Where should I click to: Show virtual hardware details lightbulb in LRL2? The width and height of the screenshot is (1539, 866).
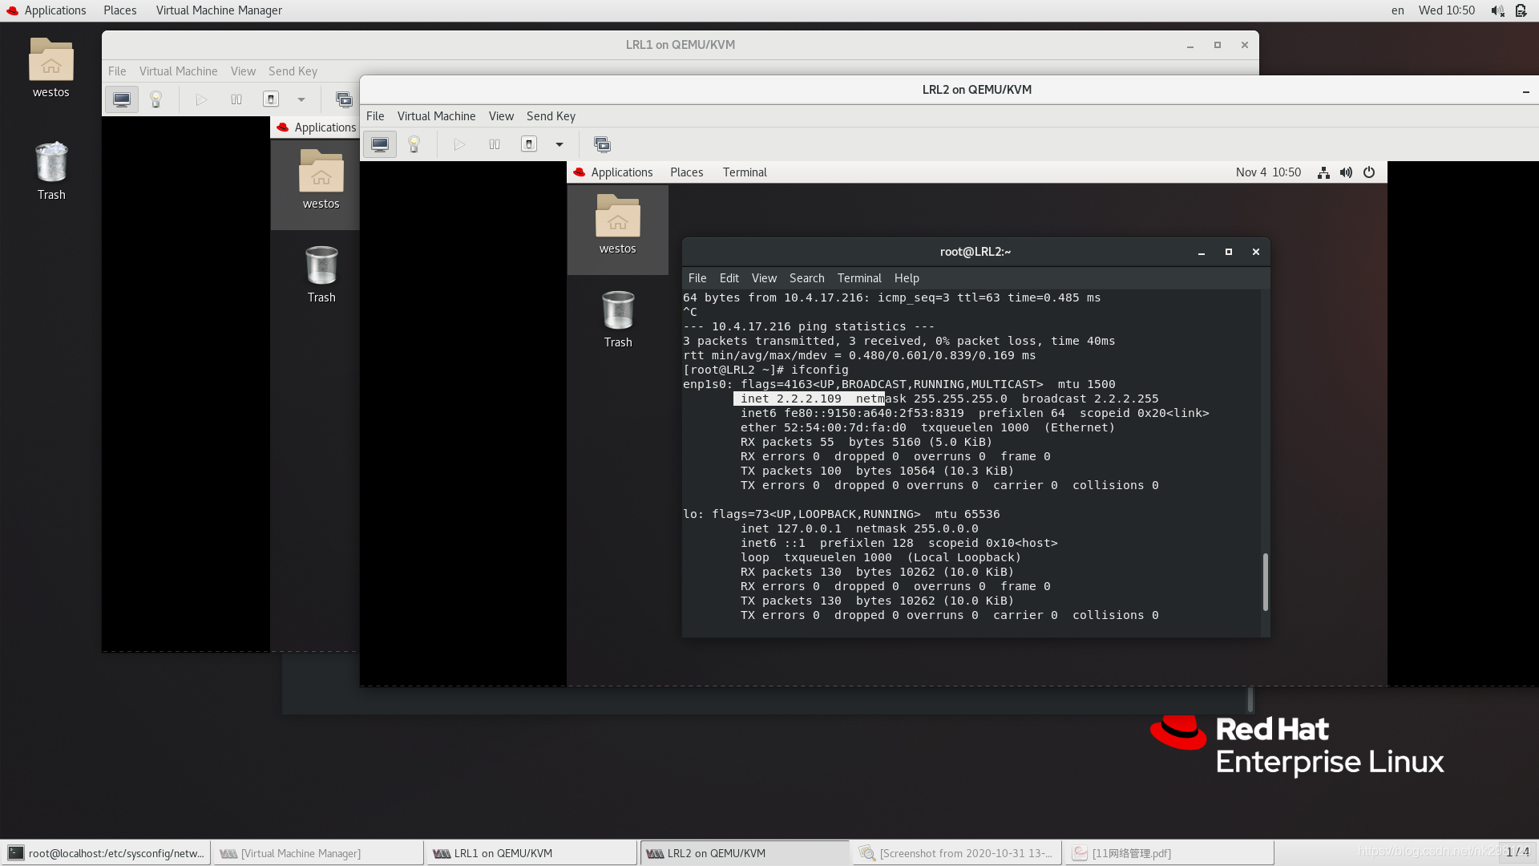[414, 144]
